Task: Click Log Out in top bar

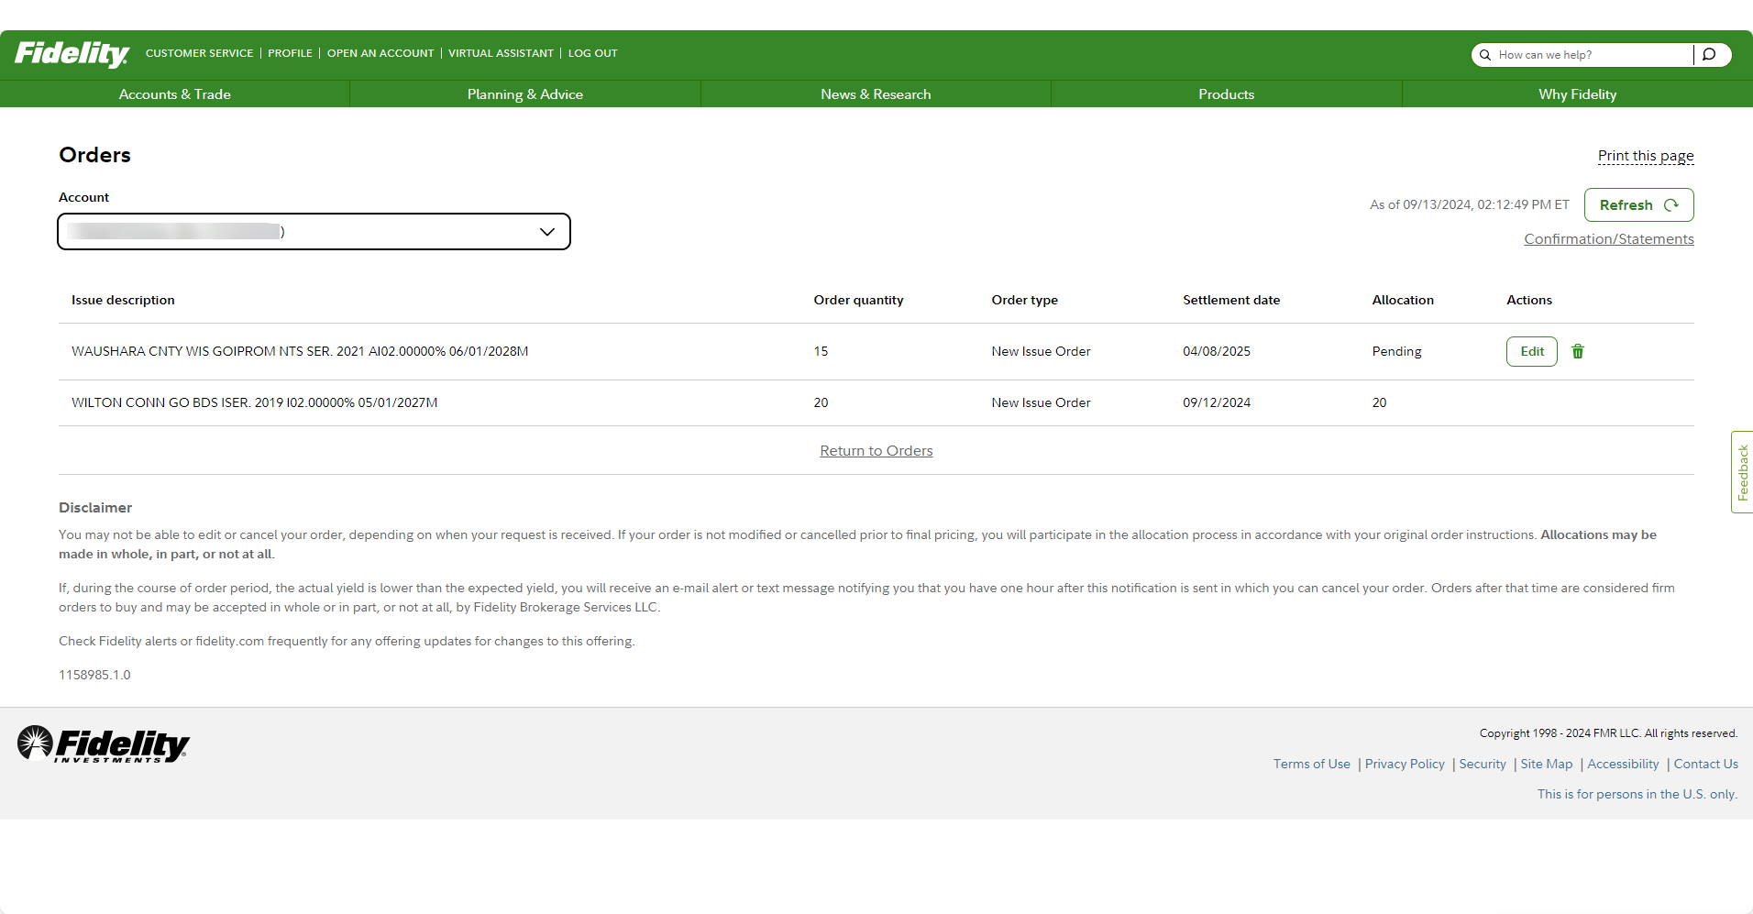Action: [x=592, y=53]
